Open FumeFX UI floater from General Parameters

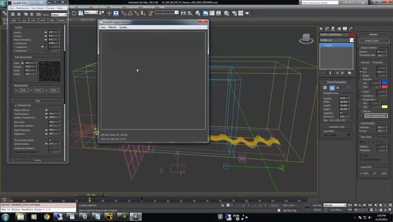click(x=325, y=88)
